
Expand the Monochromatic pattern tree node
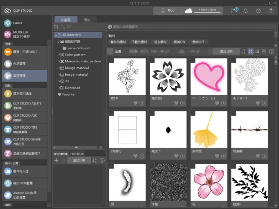point(59,61)
